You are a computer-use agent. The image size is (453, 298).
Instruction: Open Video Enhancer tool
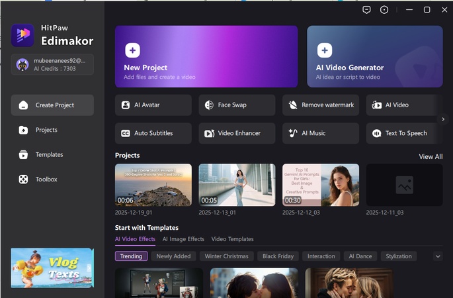pos(237,133)
